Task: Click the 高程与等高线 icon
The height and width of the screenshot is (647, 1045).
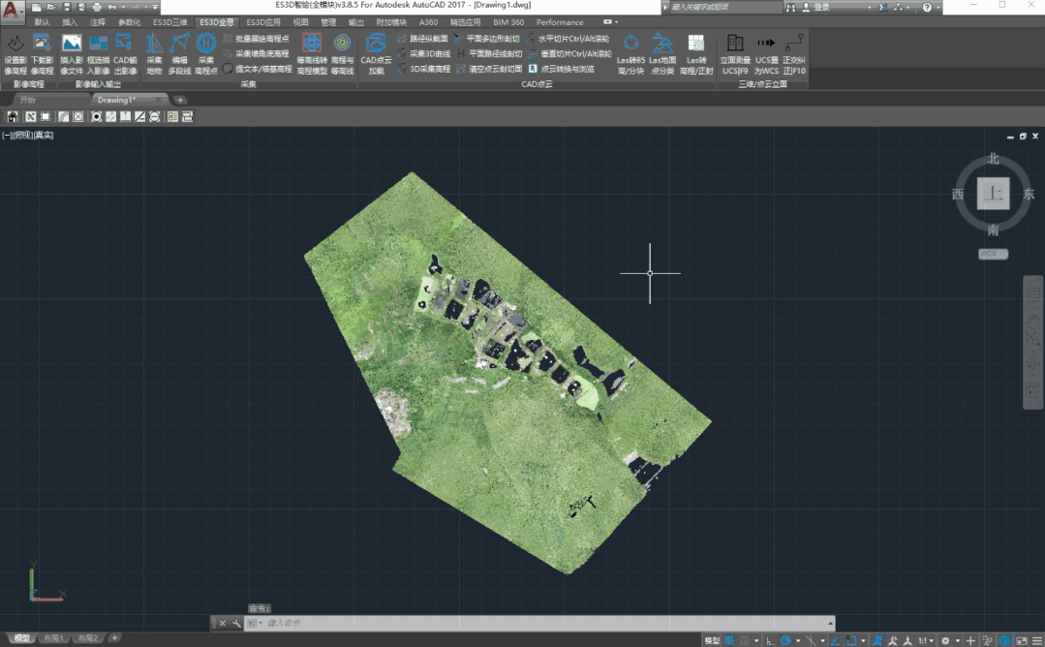Action: click(342, 54)
